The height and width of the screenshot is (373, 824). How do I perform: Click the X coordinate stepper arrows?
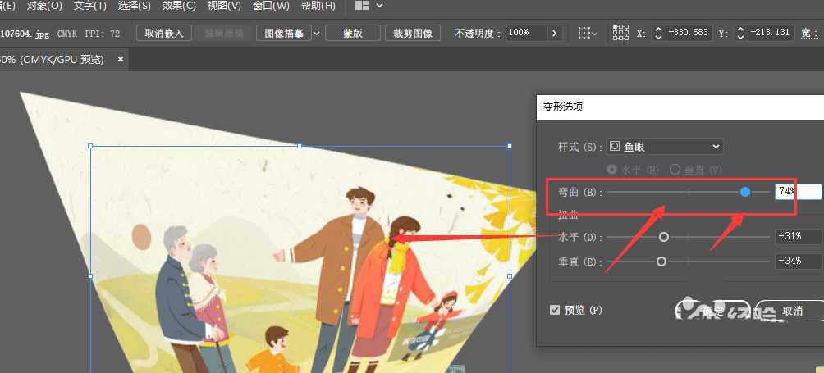pos(657,33)
